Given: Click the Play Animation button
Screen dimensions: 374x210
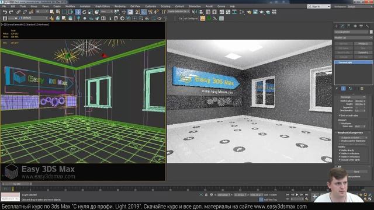Looking at the screenshot, I should coord(297,195).
